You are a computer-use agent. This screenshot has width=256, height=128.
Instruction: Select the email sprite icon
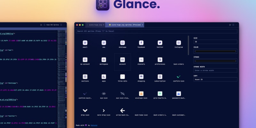[x=85, y=43]
